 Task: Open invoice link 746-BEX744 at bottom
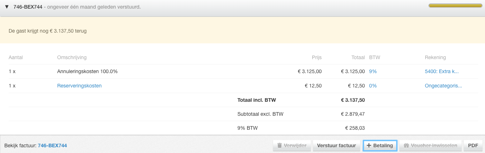[52, 145]
